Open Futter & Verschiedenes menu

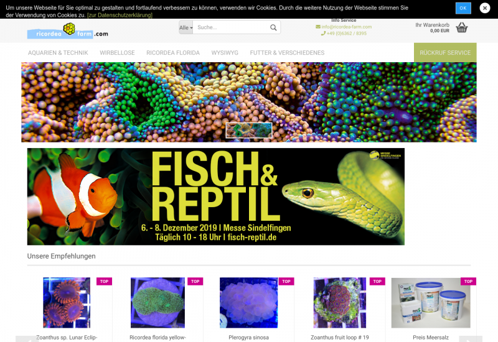tap(287, 53)
